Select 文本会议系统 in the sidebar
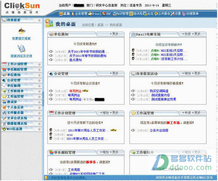The image size is (218, 181). (x=21, y=118)
